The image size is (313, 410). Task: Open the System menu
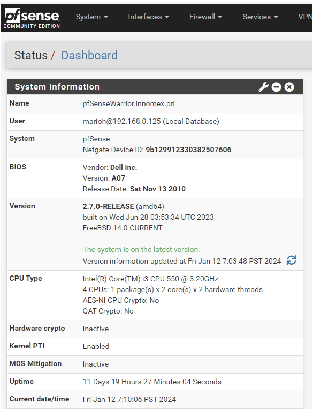(91, 17)
